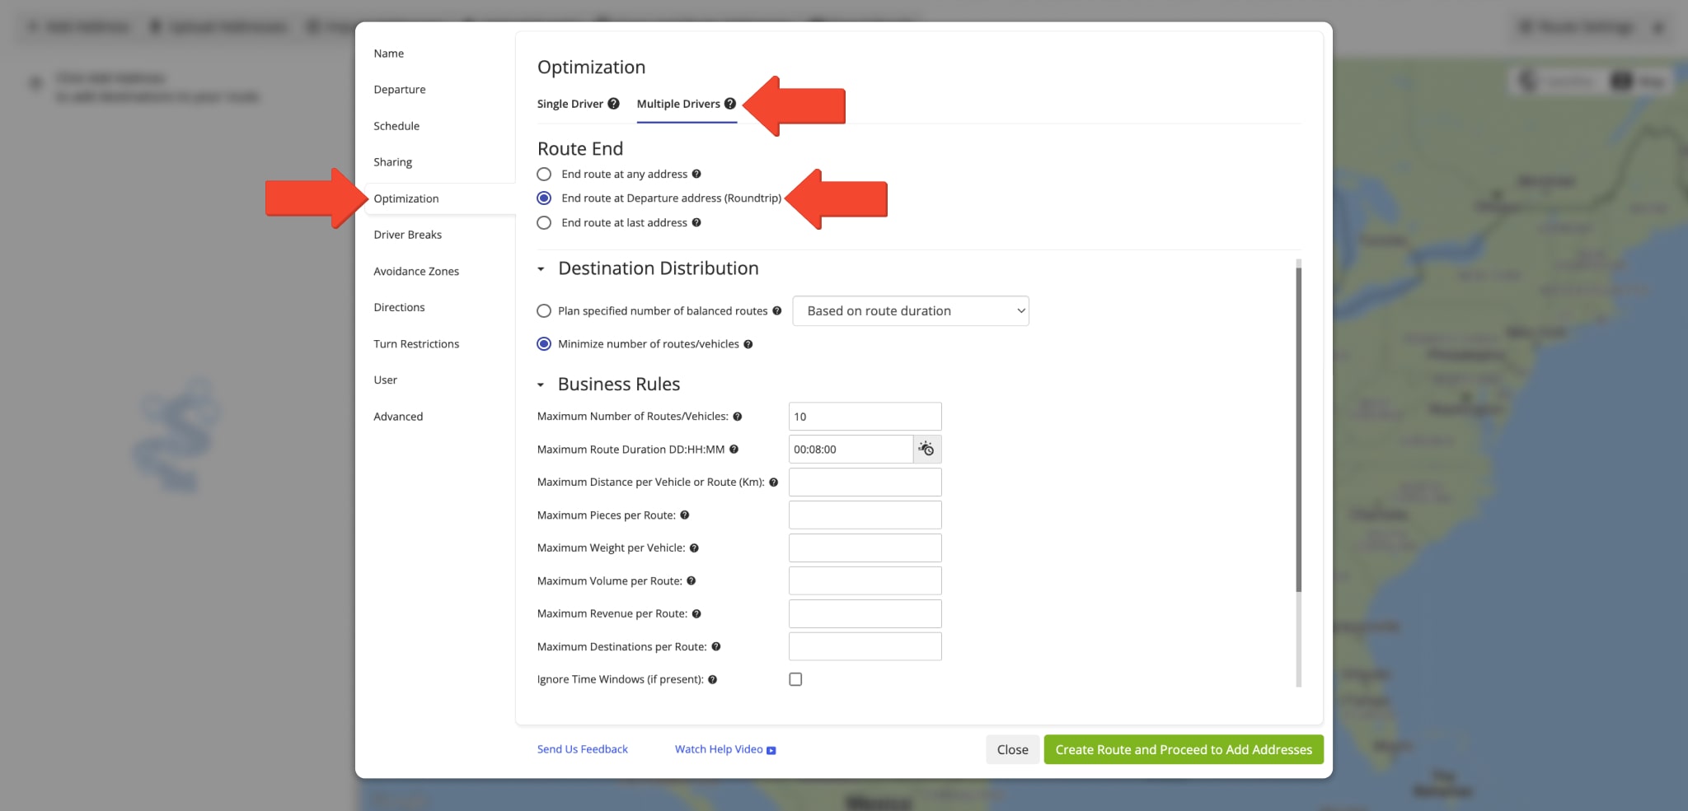Viewport: 1688px width, 811px height.
Task: Open the Watch Help Video link
Action: tap(719, 749)
